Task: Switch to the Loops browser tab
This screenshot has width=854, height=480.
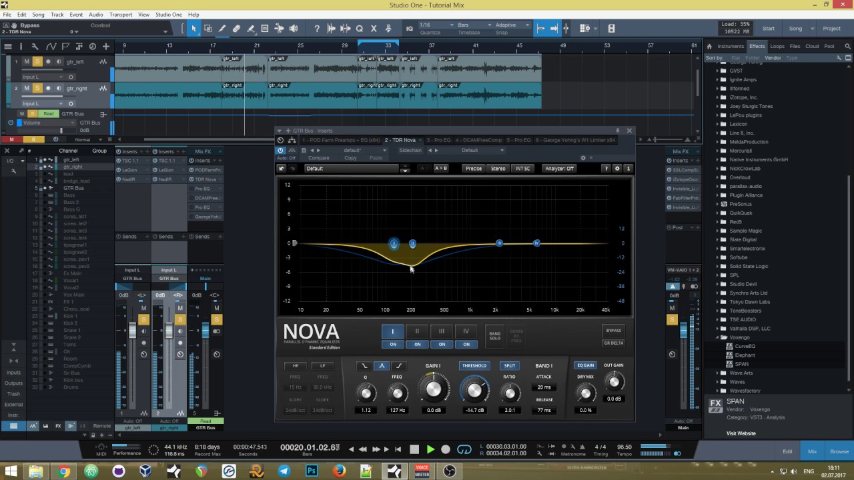Action: point(777,47)
